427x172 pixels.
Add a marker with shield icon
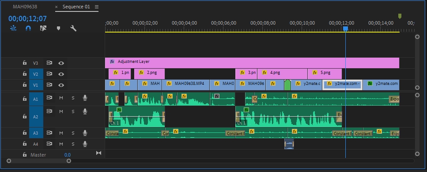(58, 28)
